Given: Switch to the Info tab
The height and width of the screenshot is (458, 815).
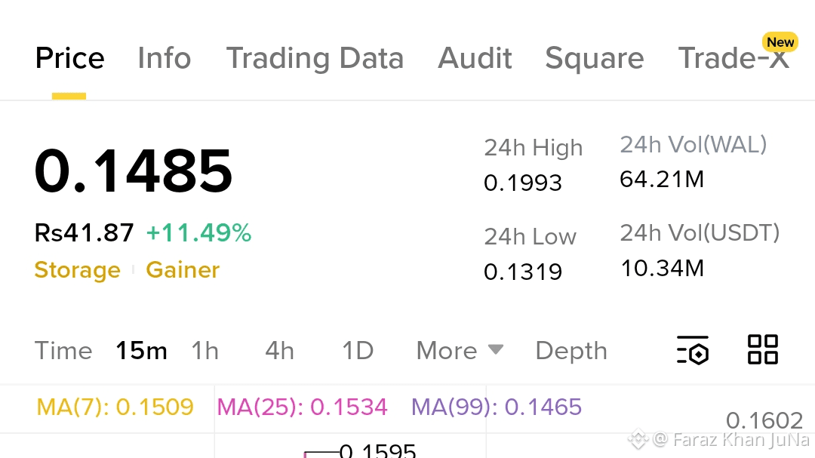Looking at the screenshot, I should click(164, 58).
